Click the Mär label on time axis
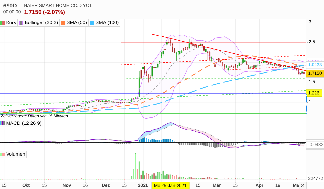The height and width of the screenshot is (189, 324). [x=217, y=185]
